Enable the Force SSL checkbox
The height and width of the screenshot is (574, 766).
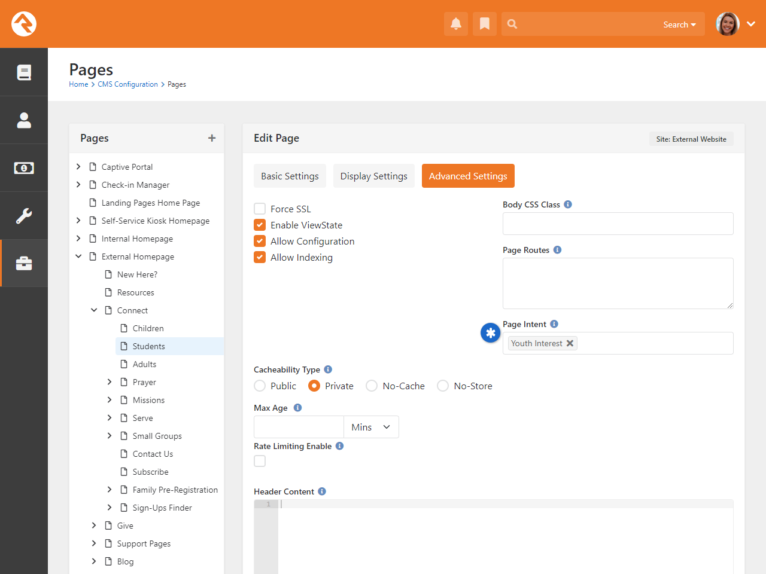coord(260,209)
